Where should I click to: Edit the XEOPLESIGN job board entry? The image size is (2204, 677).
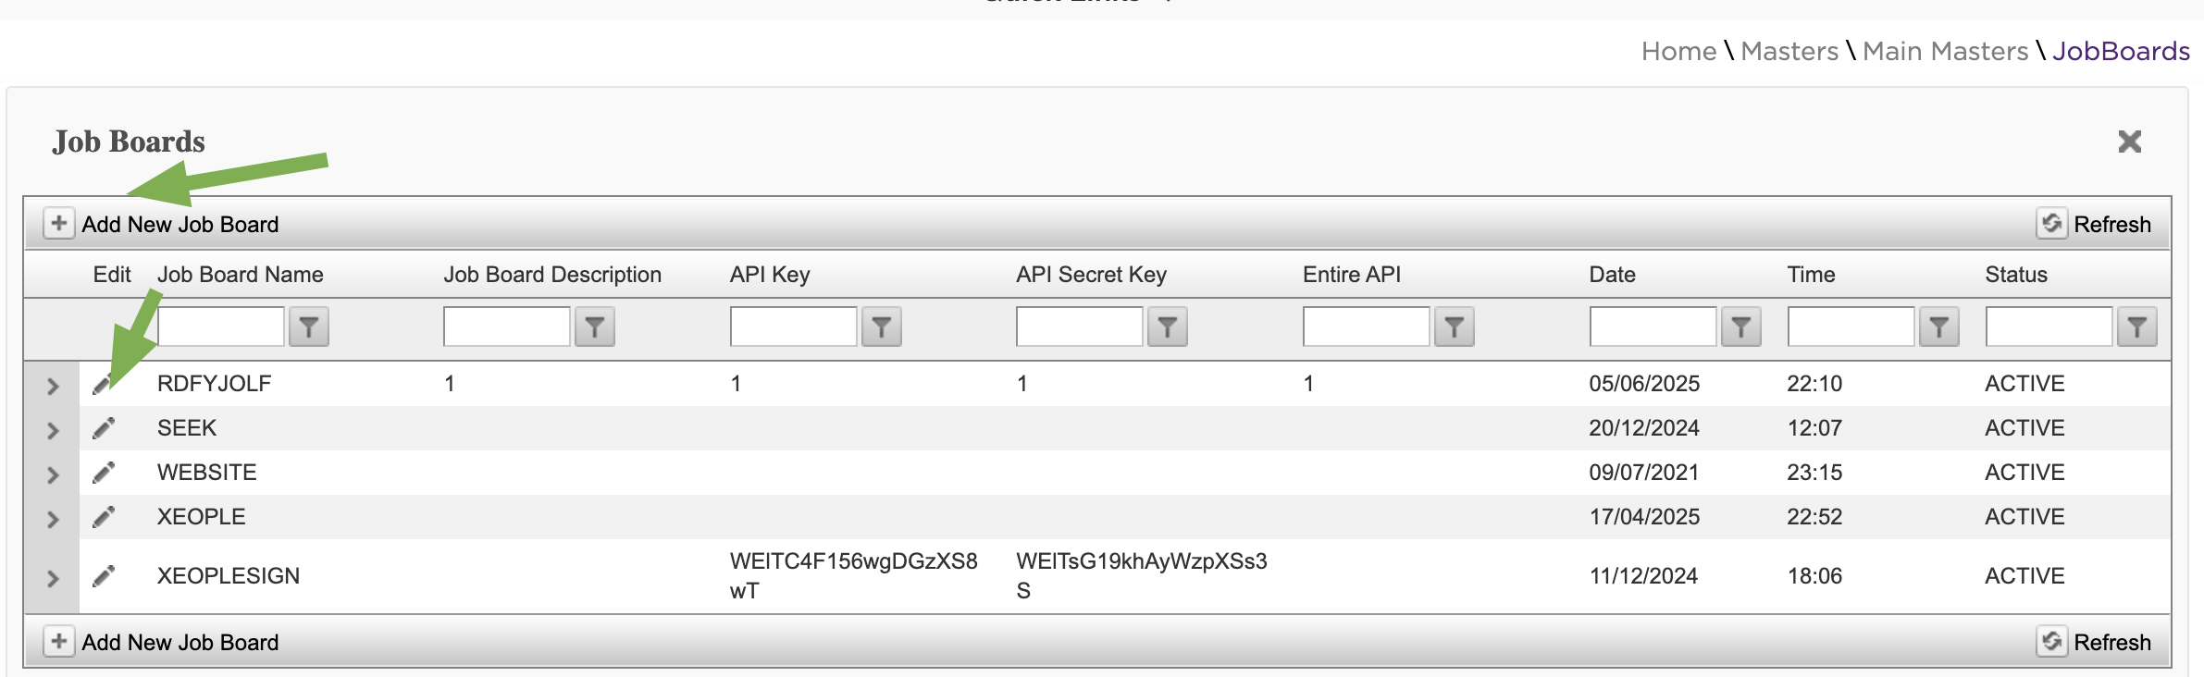pos(104,576)
